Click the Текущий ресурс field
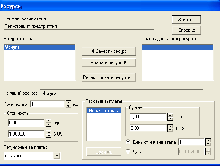 coord(121,93)
